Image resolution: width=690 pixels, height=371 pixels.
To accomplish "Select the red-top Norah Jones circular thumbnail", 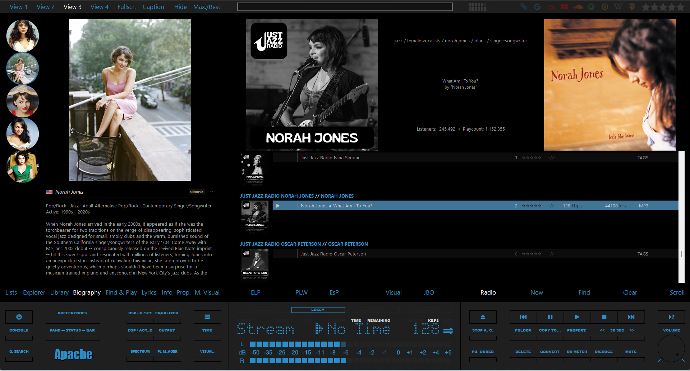I will point(22,101).
